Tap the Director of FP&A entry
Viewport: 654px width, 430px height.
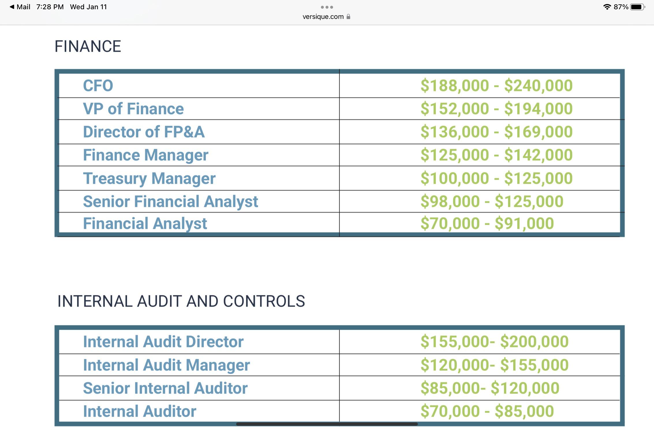click(x=144, y=131)
